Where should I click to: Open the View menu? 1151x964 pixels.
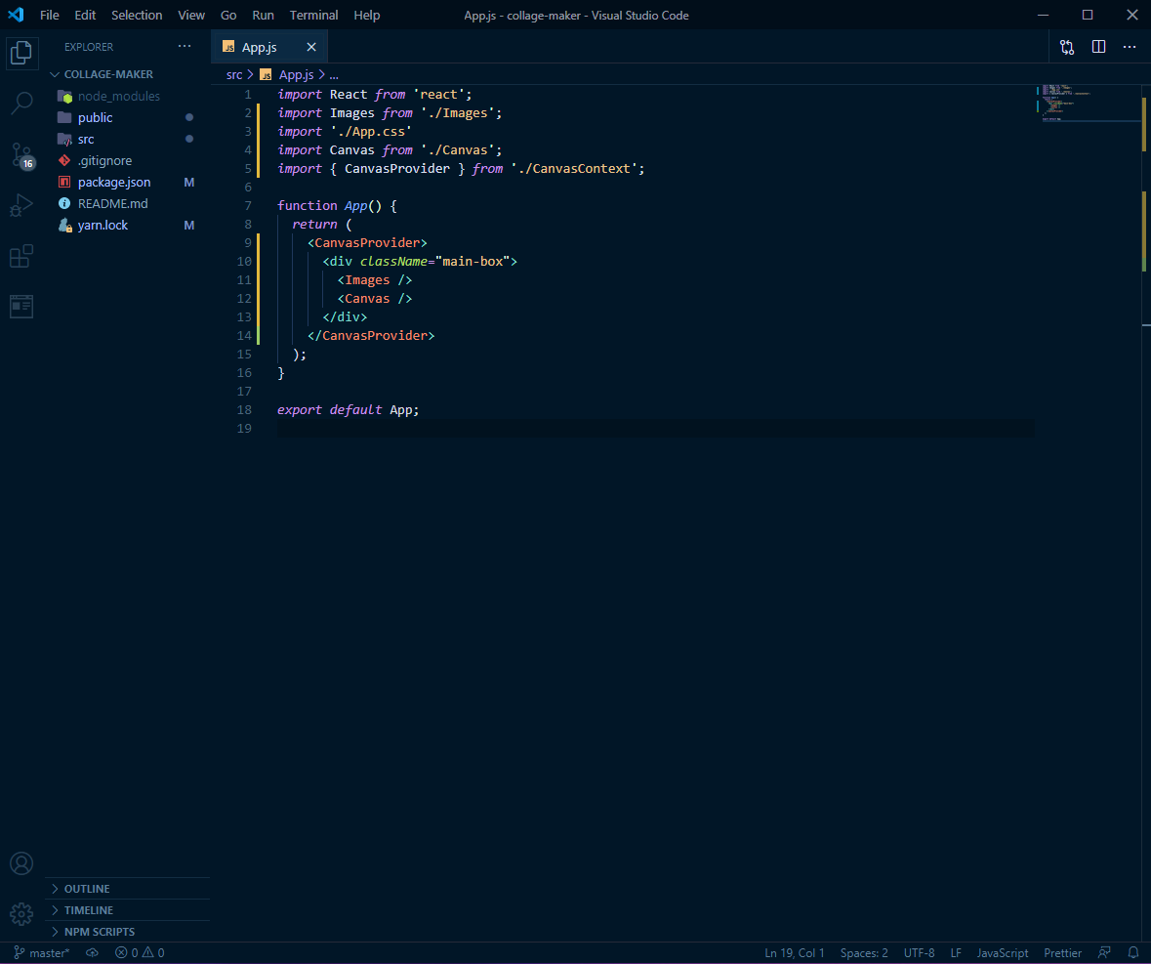pos(190,15)
